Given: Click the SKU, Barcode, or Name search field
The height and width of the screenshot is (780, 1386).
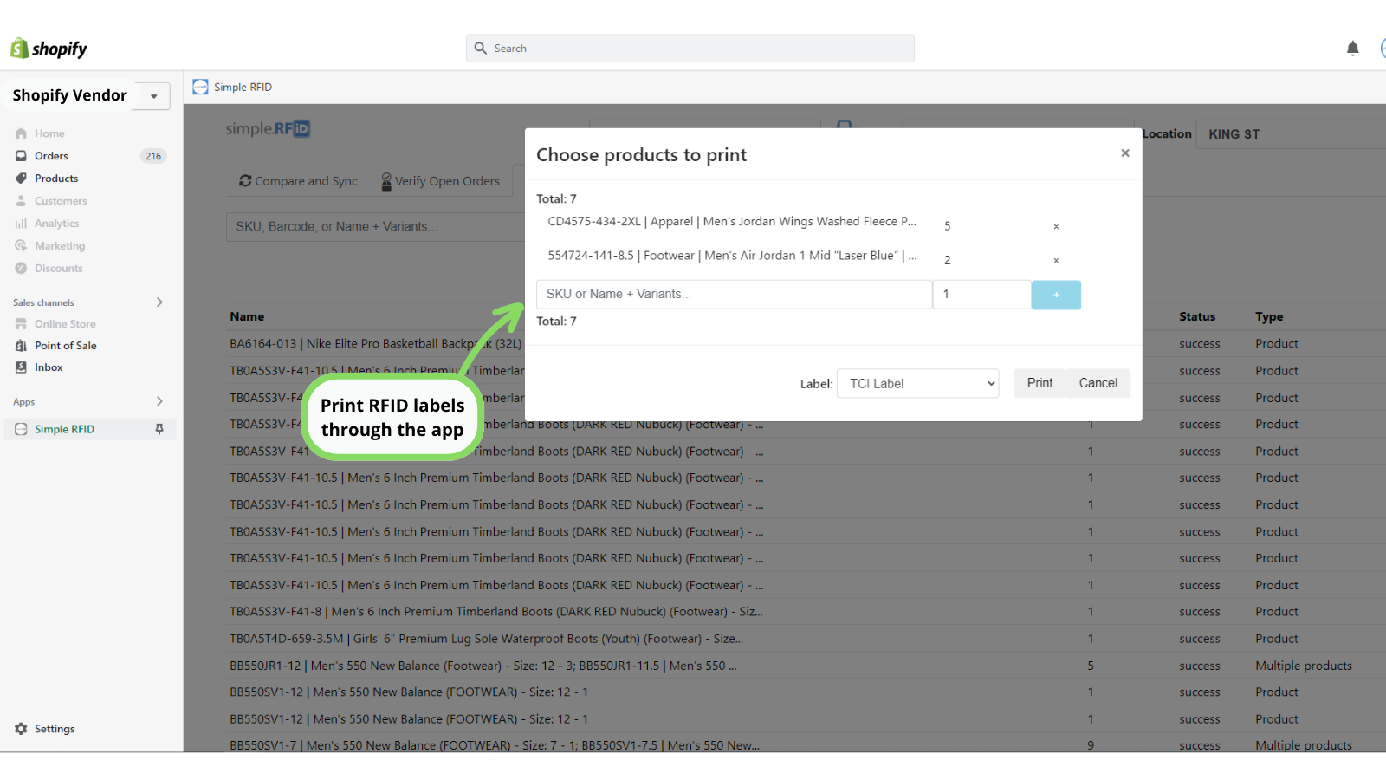Looking at the screenshot, I should 375,227.
